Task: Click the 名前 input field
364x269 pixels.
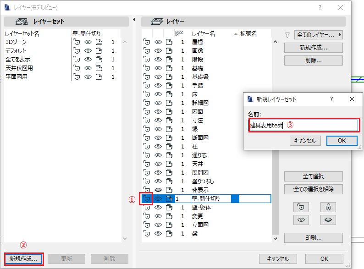Action: (x=303, y=125)
